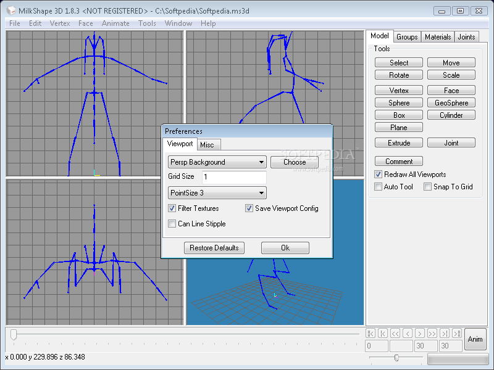Open the File menu
Screen dimensions: 494x370
click(15, 23)
